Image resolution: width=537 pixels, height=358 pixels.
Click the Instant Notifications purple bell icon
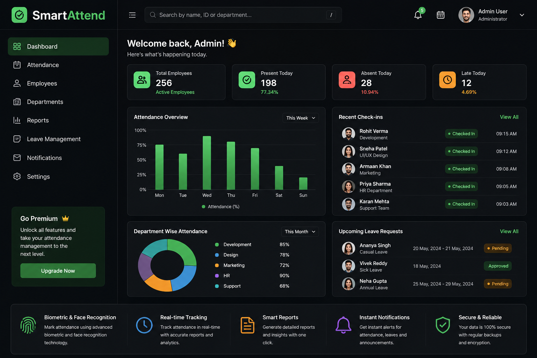pyautogui.click(x=343, y=325)
